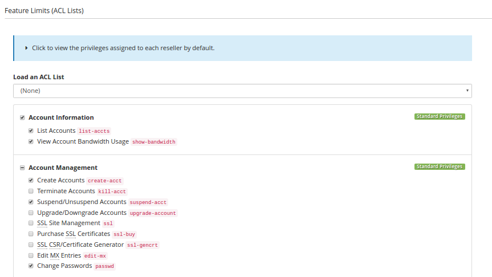
Task: Uncheck the List Accounts checkbox
Action: 31,131
